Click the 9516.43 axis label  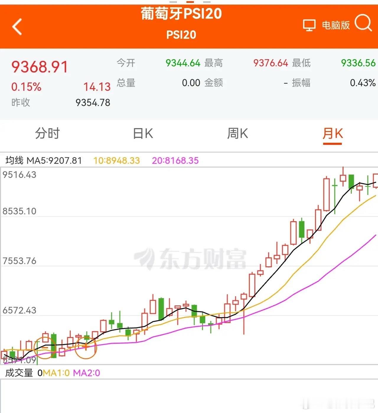(19, 175)
